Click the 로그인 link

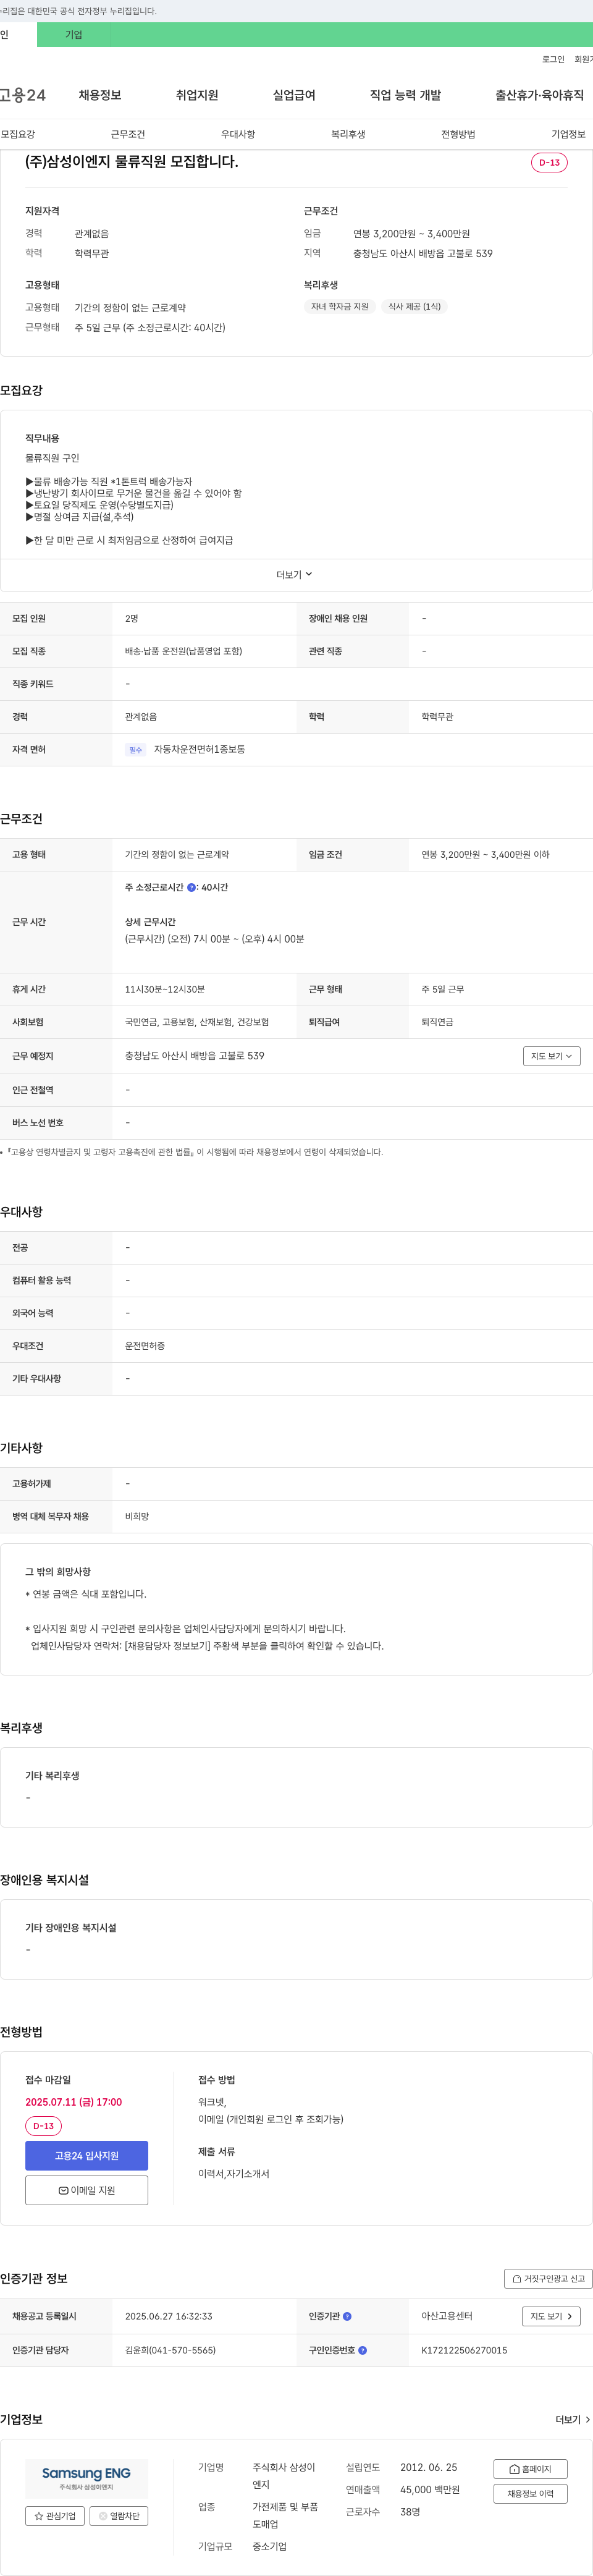click(x=553, y=59)
